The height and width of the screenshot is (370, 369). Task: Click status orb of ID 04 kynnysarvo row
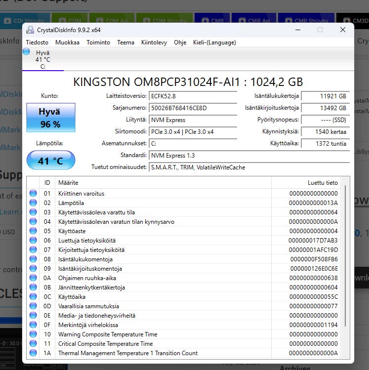tap(33, 222)
